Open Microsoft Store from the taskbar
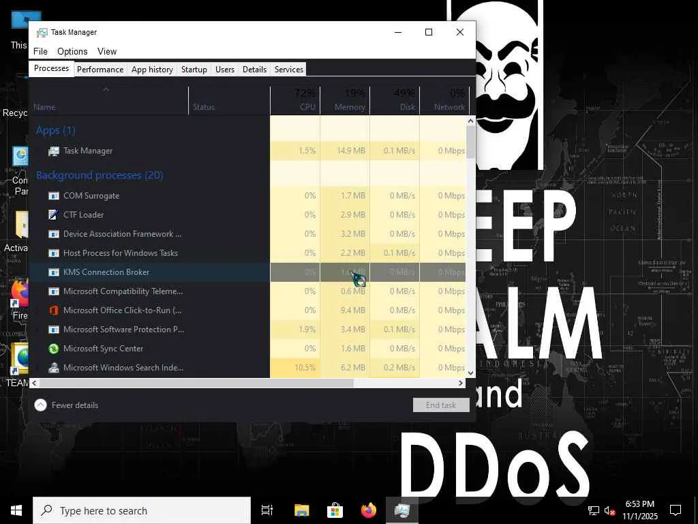Image resolution: width=698 pixels, height=524 pixels. coord(335,510)
